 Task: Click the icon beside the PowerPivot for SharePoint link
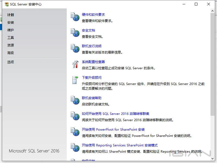pos(75,132)
